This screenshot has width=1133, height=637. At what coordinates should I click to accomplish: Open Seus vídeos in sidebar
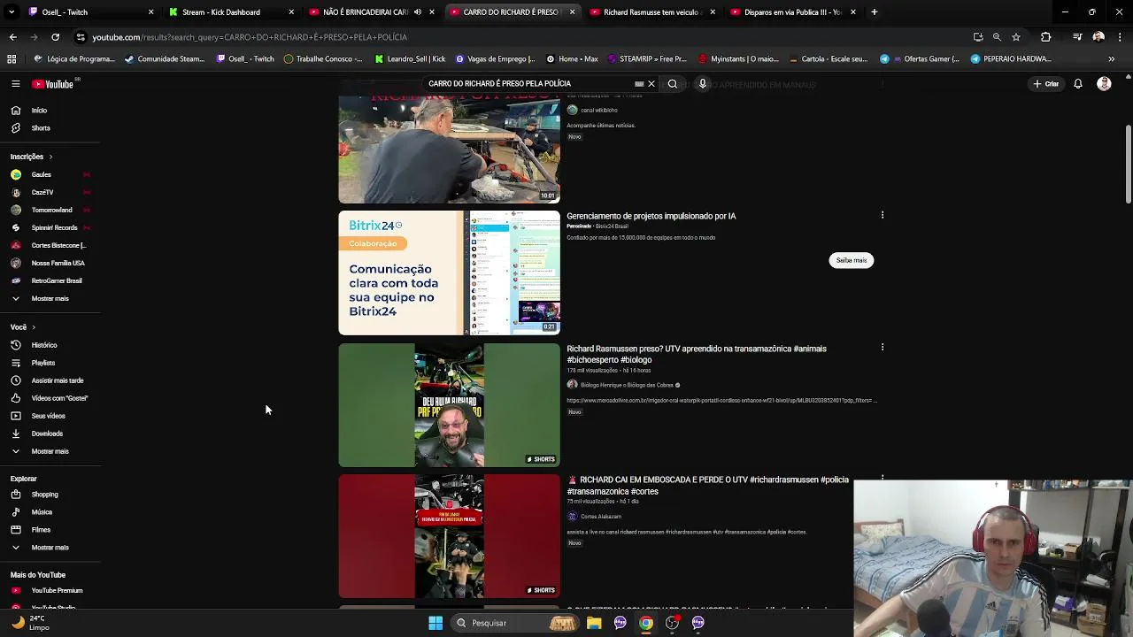(x=50, y=416)
